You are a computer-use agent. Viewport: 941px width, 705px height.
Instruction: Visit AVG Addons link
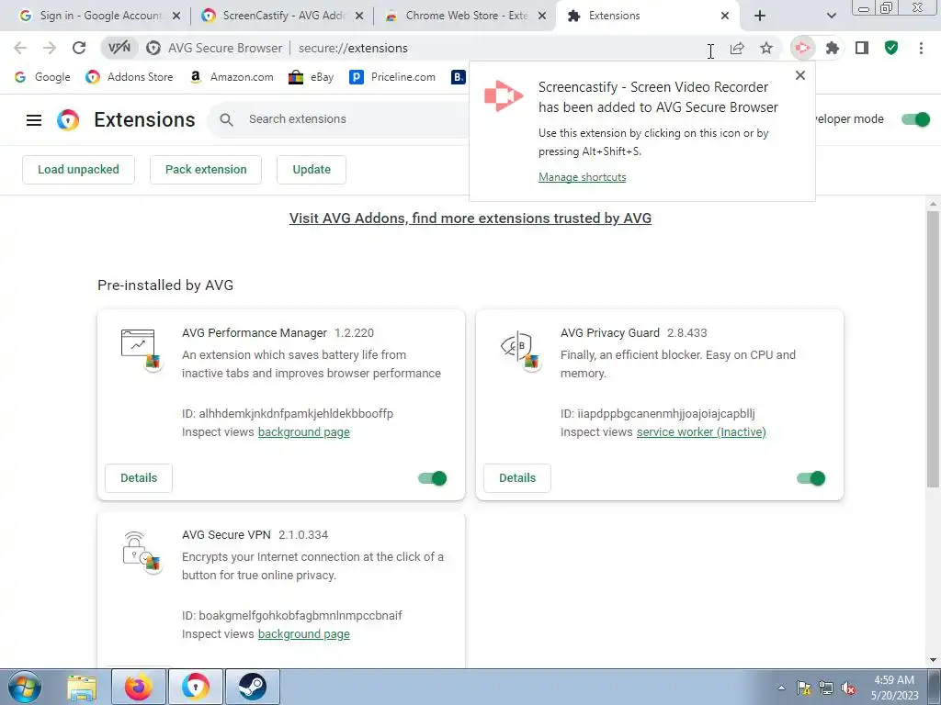tap(470, 218)
